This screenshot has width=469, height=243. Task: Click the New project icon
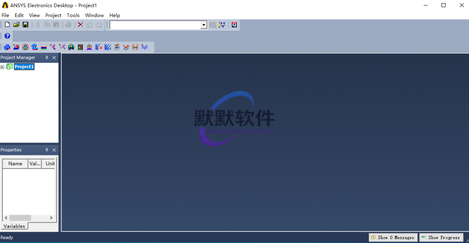[7, 25]
